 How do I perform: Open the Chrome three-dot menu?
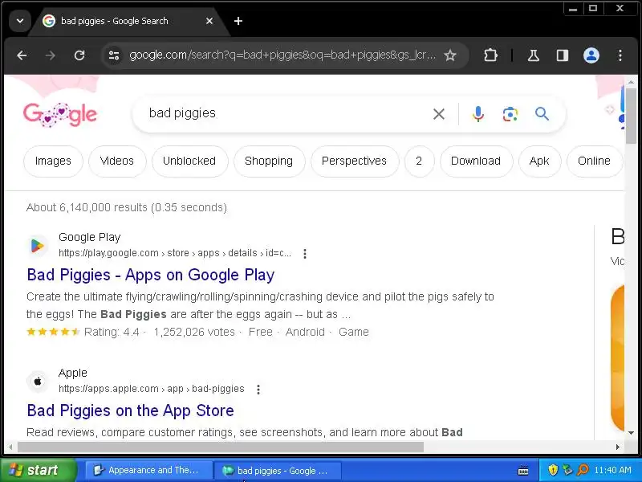click(x=620, y=55)
